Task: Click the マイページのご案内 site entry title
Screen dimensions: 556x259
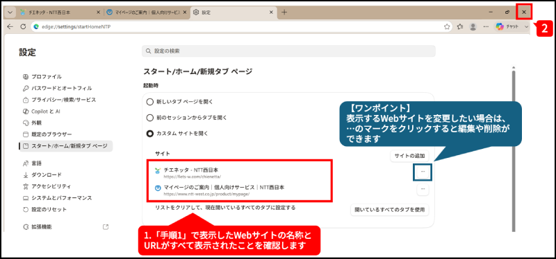Action: (x=224, y=187)
